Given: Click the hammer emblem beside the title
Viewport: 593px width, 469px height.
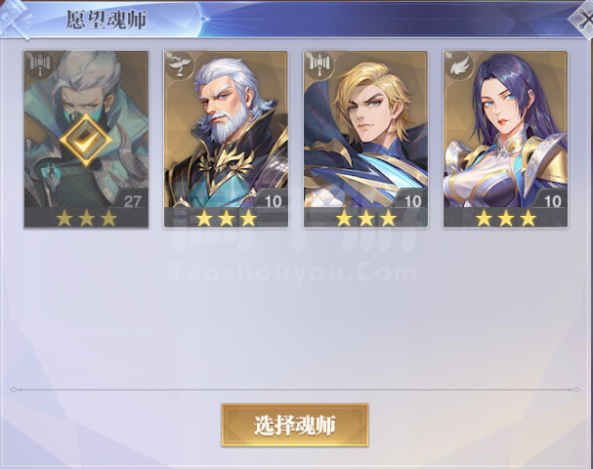Looking at the screenshot, I should [x=16, y=20].
